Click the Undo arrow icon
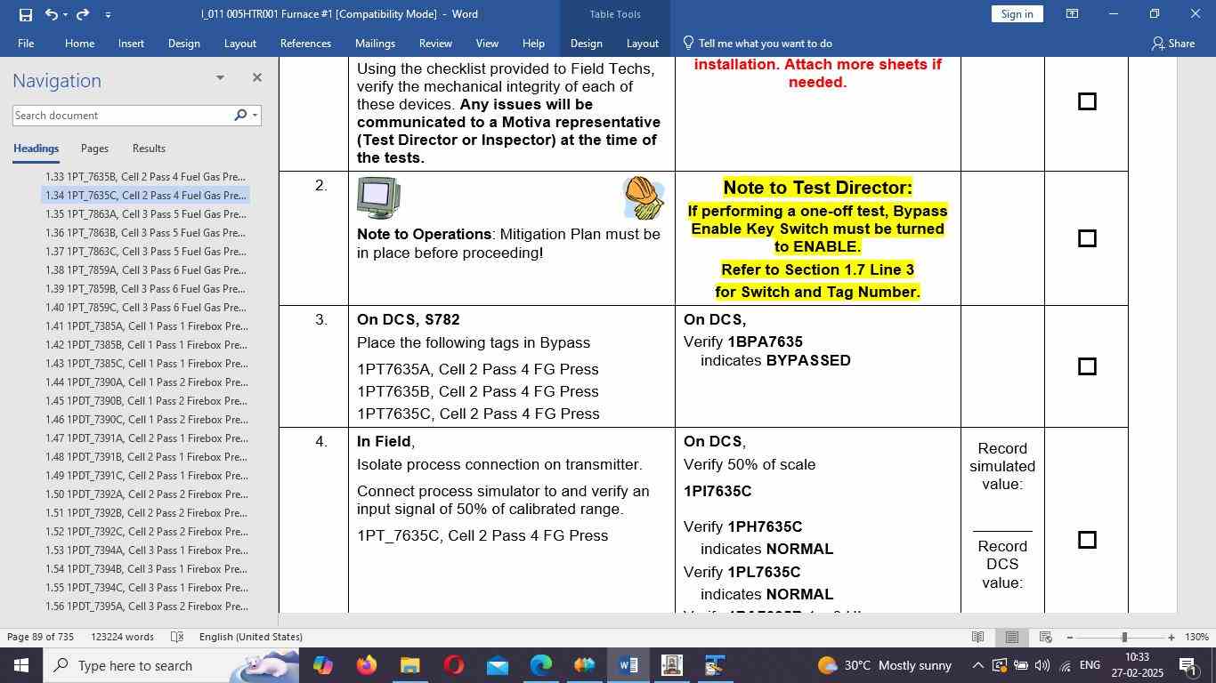This screenshot has width=1216, height=683. pyautogui.click(x=52, y=14)
